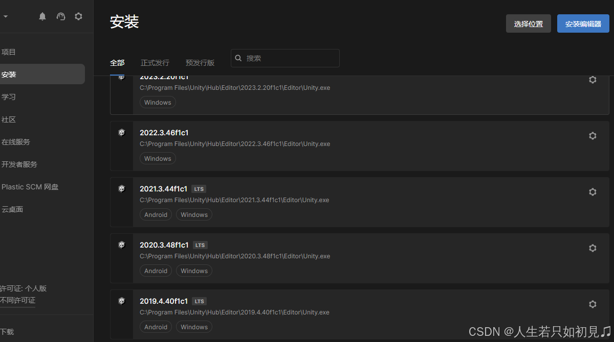This screenshot has height=342, width=614.
Task: Select the 2019.4.40f1c1 version title
Action: click(164, 301)
